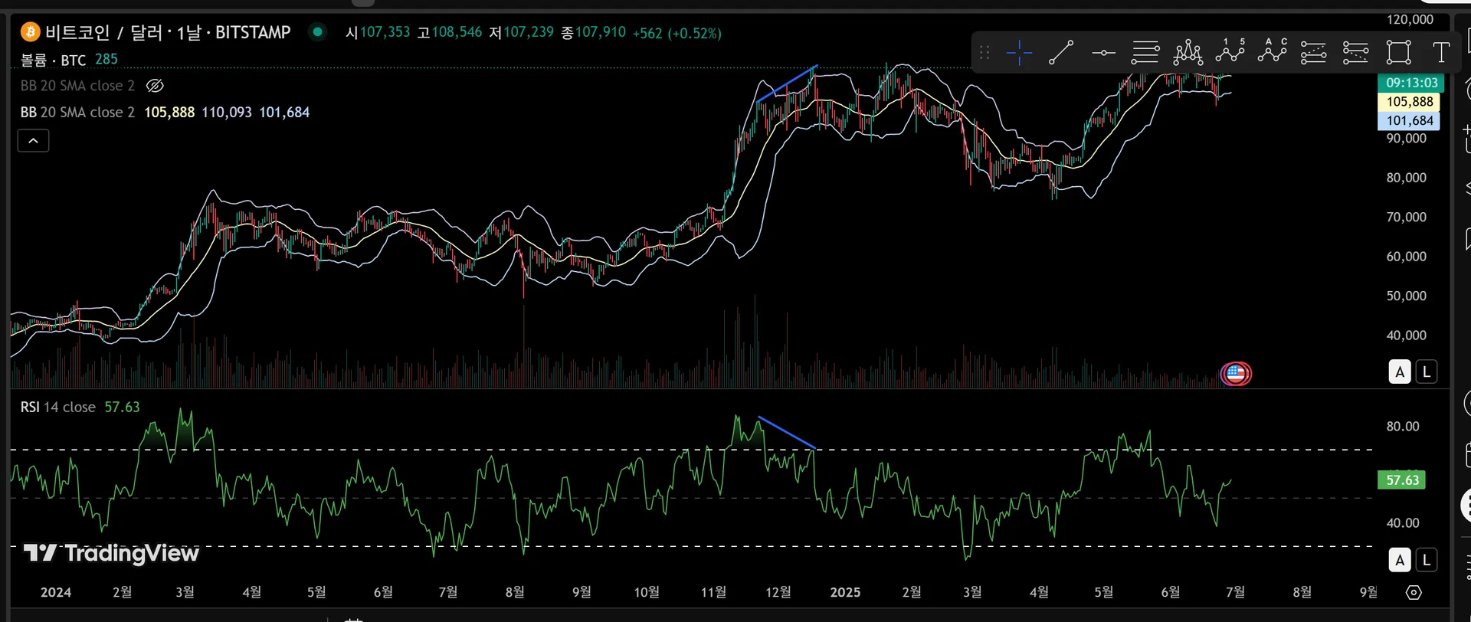The width and height of the screenshot is (1471, 622).
Task: Click the yellow 105,888 basis price label
Action: point(1409,102)
